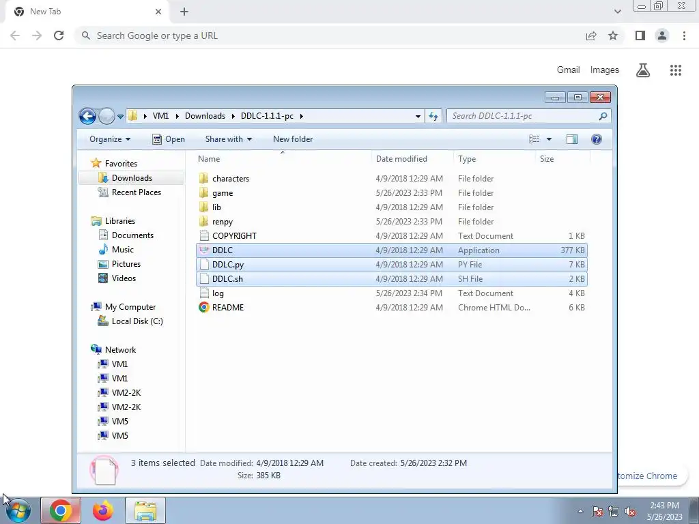The image size is (699, 524).
Task: Click the DDLC.sh file icon
Action: point(203,278)
